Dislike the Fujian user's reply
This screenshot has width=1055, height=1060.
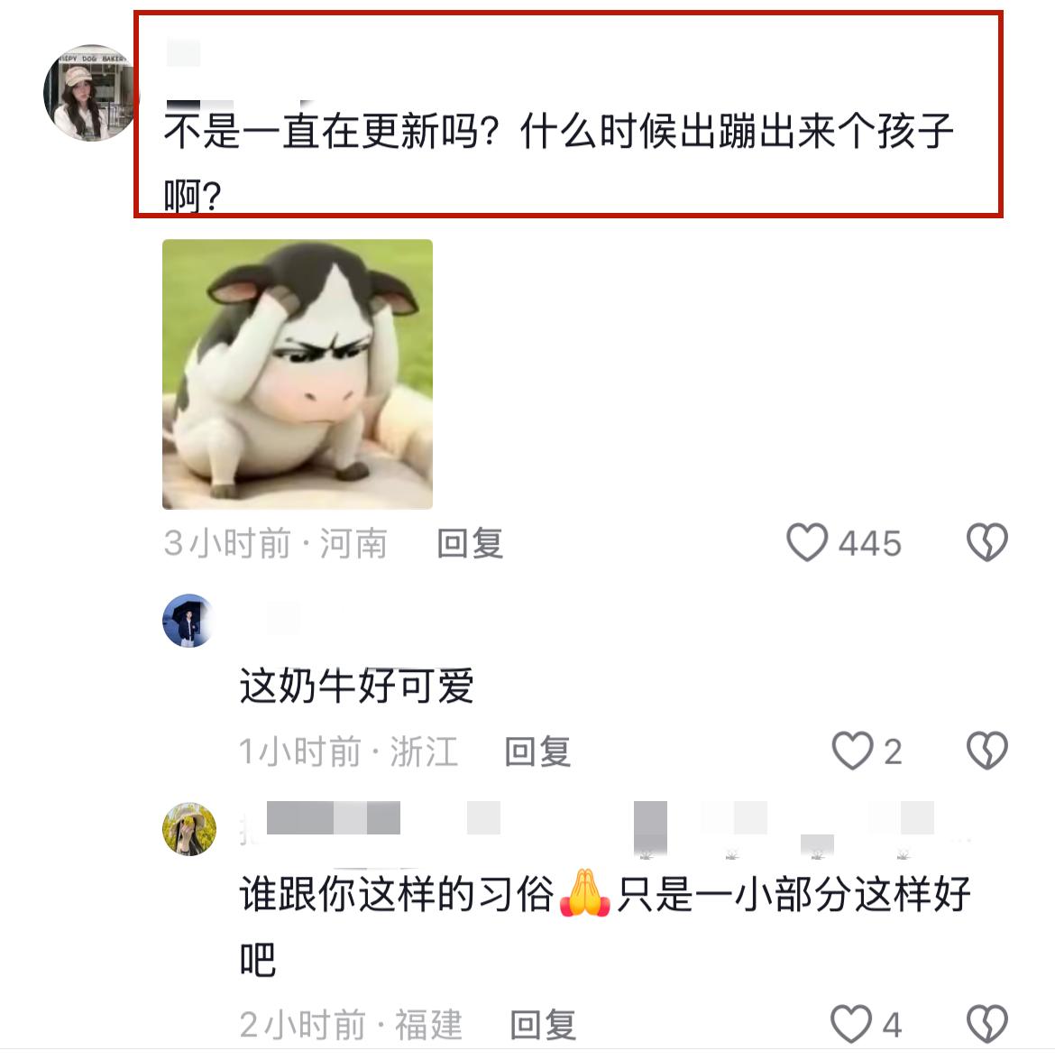click(x=987, y=1024)
